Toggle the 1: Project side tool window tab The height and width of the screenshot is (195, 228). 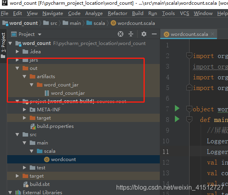(3, 45)
